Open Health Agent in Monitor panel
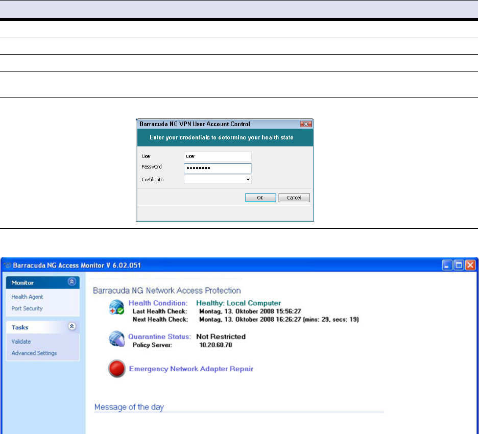The height and width of the screenshot is (434, 479). click(x=27, y=297)
